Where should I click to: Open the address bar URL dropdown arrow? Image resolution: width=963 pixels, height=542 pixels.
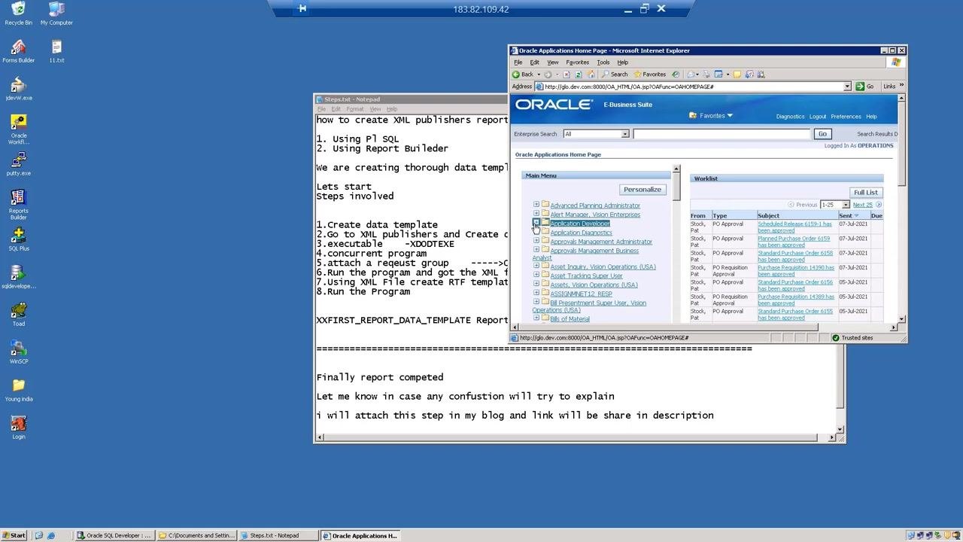(x=847, y=87)
